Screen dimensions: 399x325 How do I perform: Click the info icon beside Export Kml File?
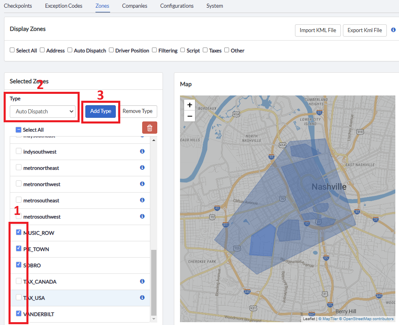tap(393, 30)
